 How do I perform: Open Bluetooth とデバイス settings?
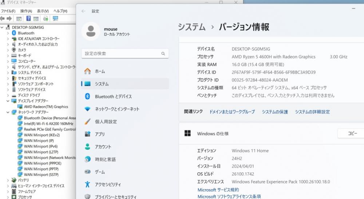point(125,96)
